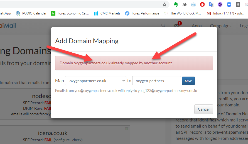Open the blue envelope browser extension icon
The width and height of the screenshot is (248, 144).
tap(193, 4)
